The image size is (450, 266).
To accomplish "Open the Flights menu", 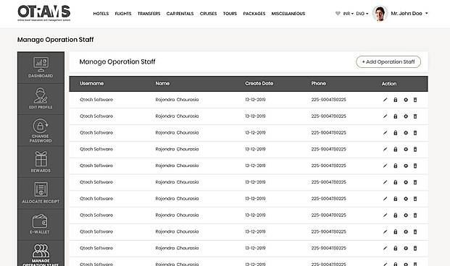I will click(x=123, y=14).
